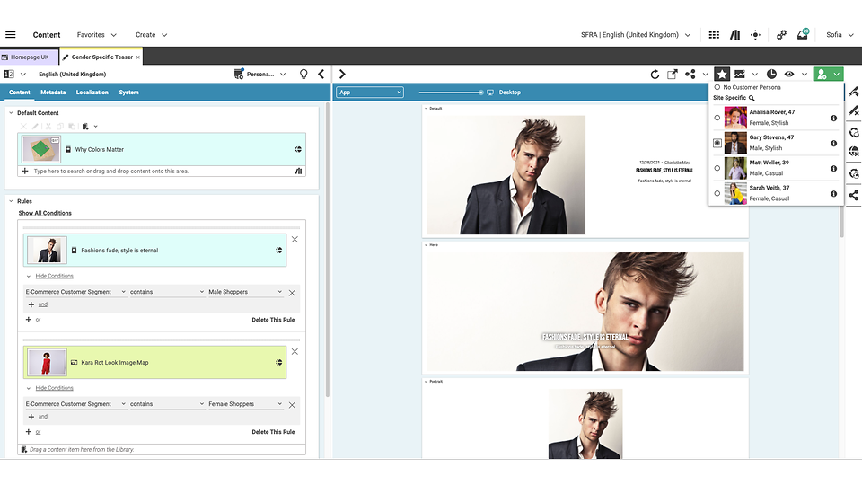Switch to Homepage UK document tab
The image size is (862, 485).
29,57
